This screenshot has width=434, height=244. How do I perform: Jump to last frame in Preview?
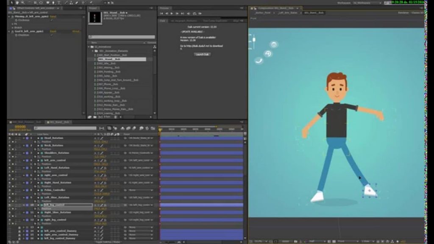182,13
